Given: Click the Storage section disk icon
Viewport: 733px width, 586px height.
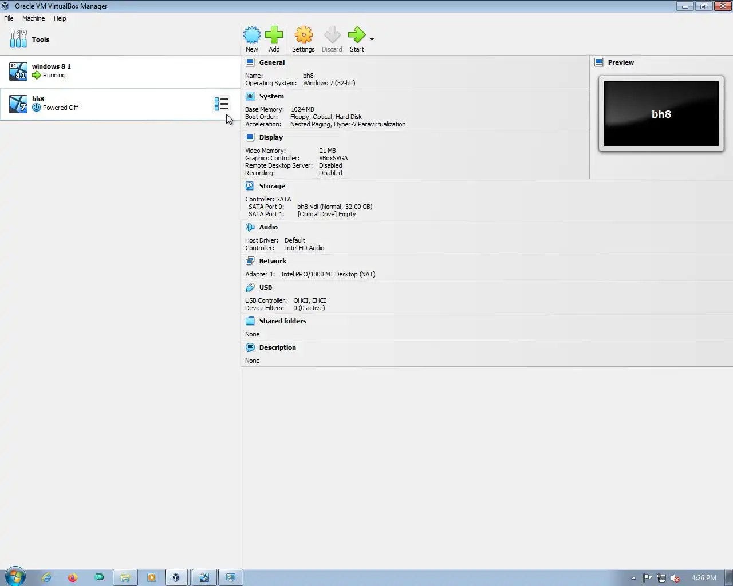Looking at the screenshot, I should point(250,186).
